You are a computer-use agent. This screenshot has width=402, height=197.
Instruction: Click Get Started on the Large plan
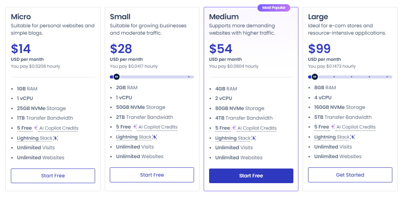click(350, 175)
